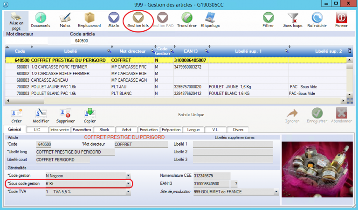Click the Filtrer icon
This screenshot has height=210, width=358.
[x=268, y=18]
